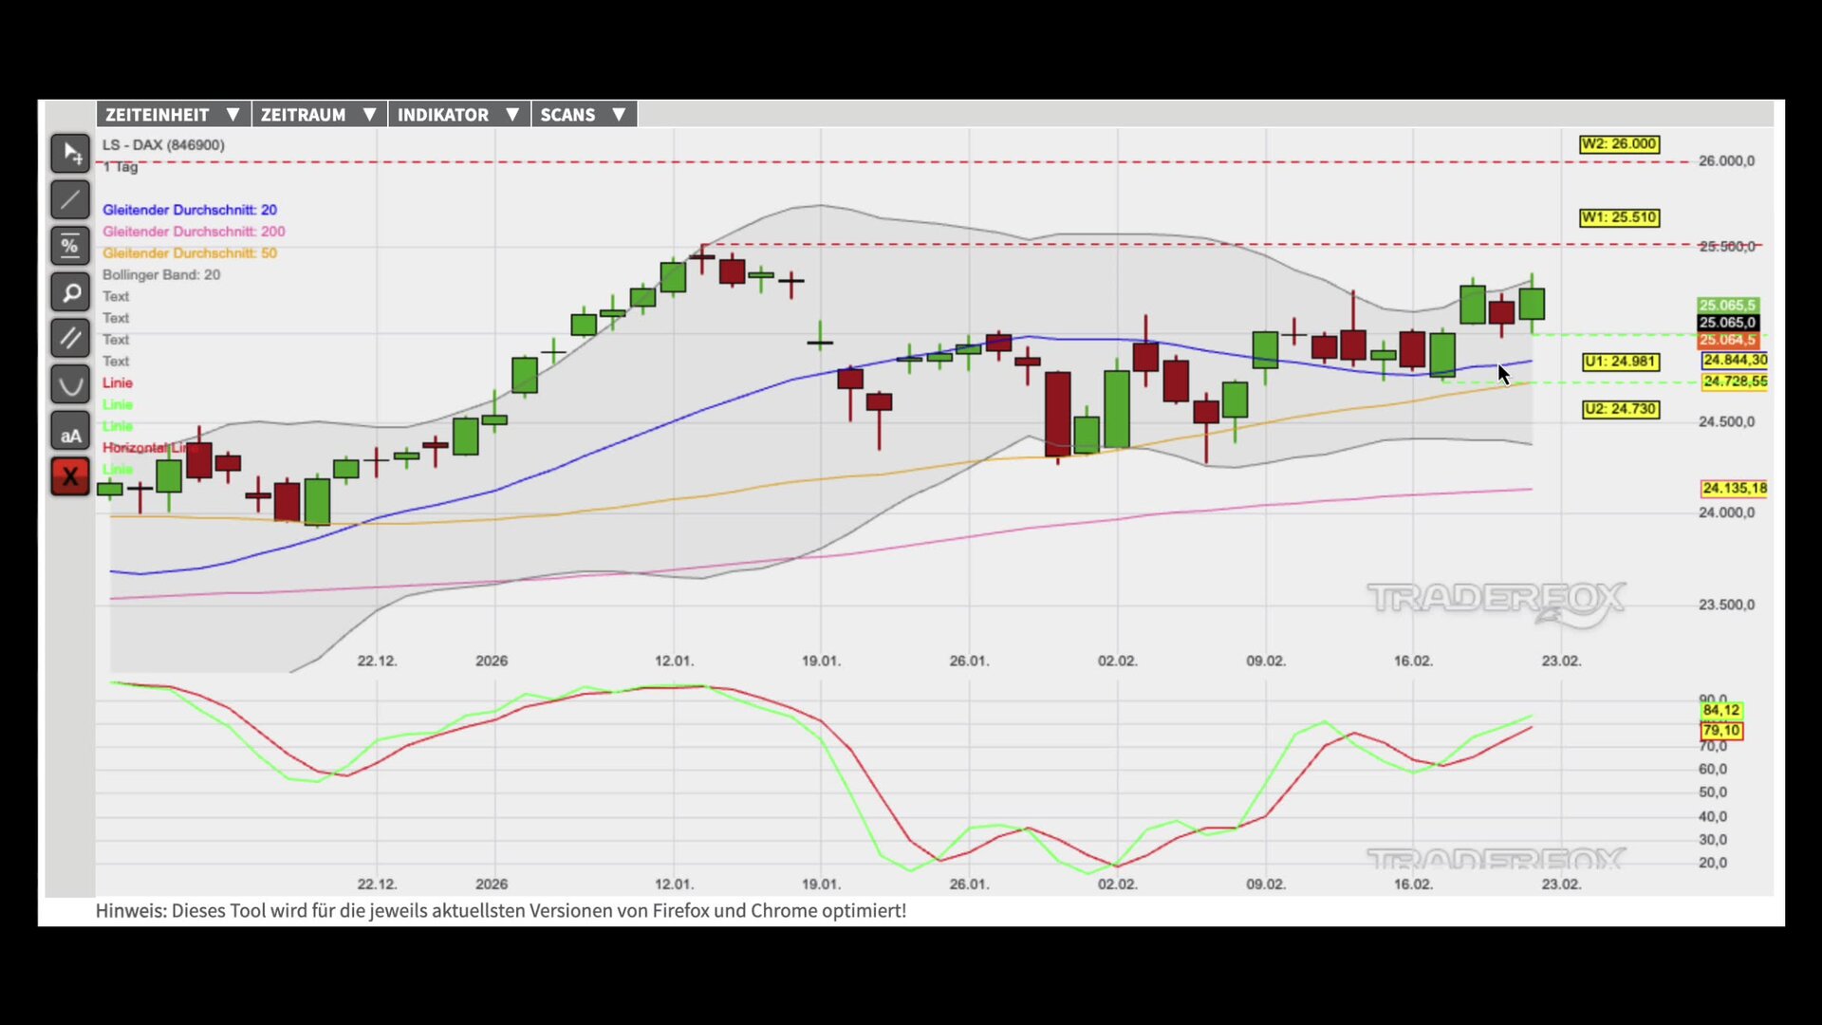Select the percent Fibonacci retracement tool
This screenshot has height=1025, width=1822.
pyautogui.click(x=70, y=247)
